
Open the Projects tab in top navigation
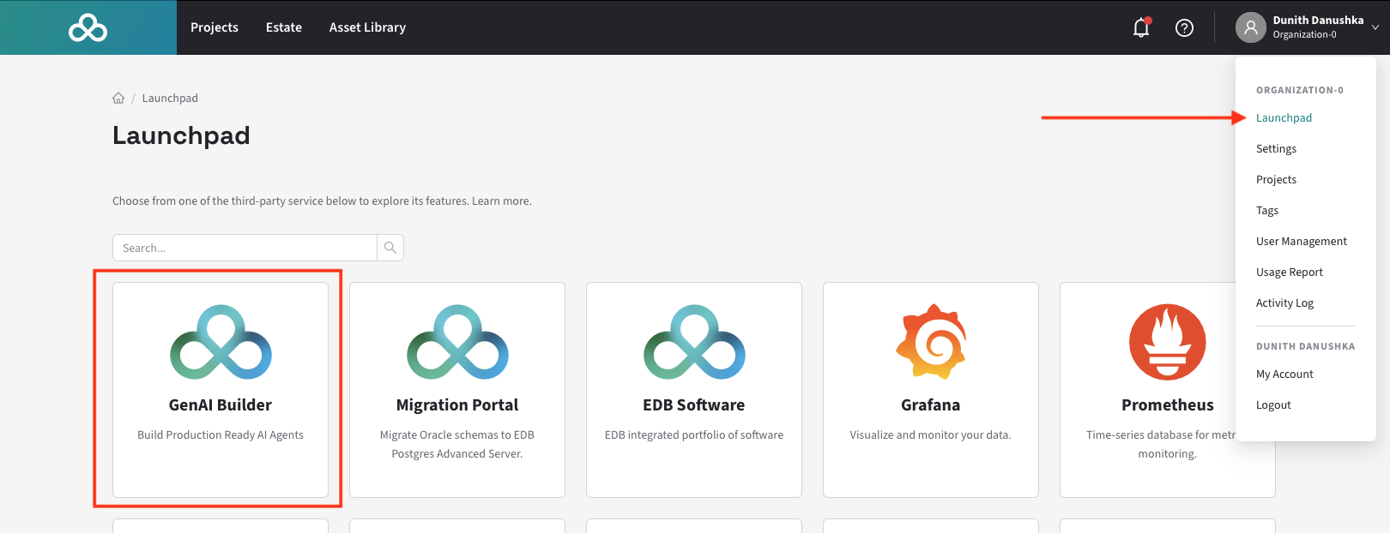215,27
